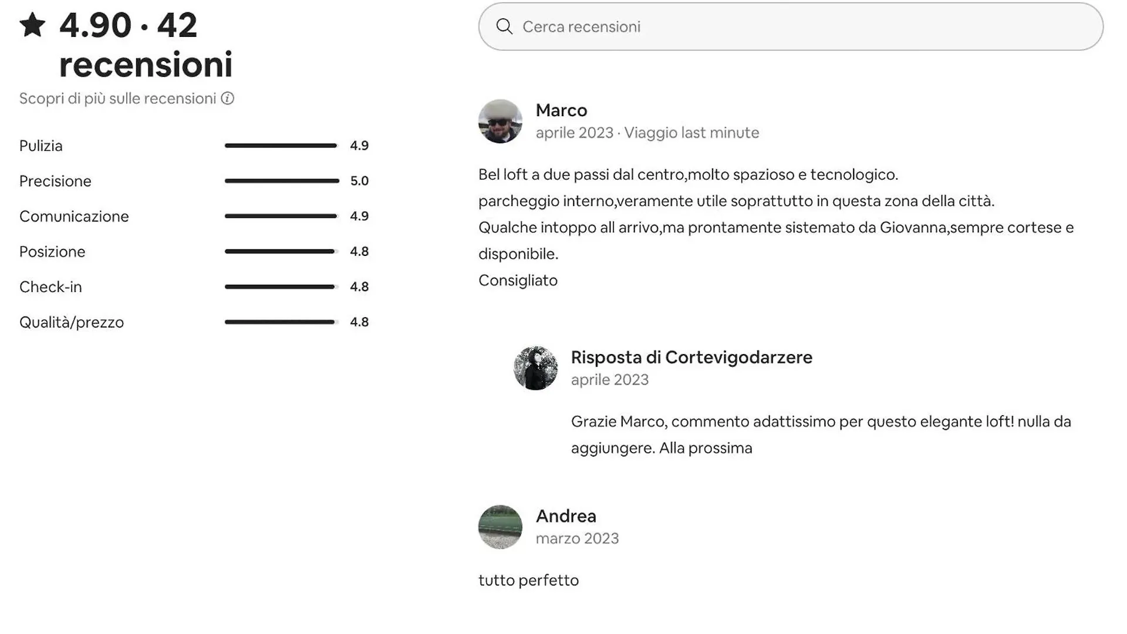Click Andrea's review text tutto perfetto
This screenshot has width=1127, height=634.
[x=528, y=581]
